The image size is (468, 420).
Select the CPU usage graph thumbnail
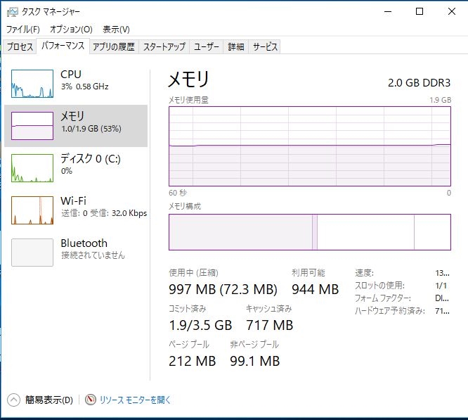(32, 84)
